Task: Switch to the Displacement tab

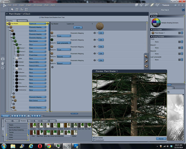Action: [22, 21]
